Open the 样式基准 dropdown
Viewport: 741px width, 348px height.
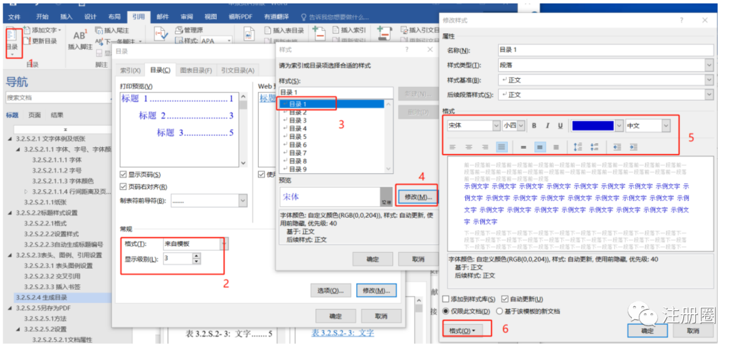tap(709, 80)
